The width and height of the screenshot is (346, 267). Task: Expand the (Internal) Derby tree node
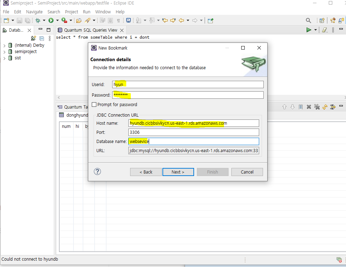coord(5,45)
